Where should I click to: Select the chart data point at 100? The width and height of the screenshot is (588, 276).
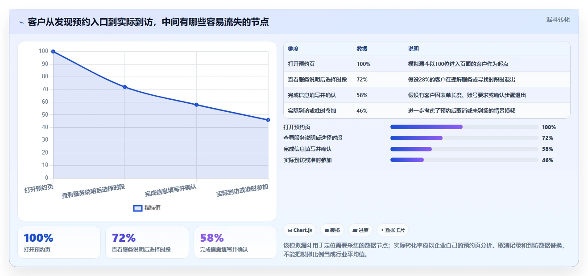click(53, 52)
